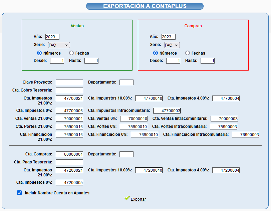Viewport: 271px width, 211px height.
Task: Click Cta. Ventas 0% field
Action: [134, 118]
